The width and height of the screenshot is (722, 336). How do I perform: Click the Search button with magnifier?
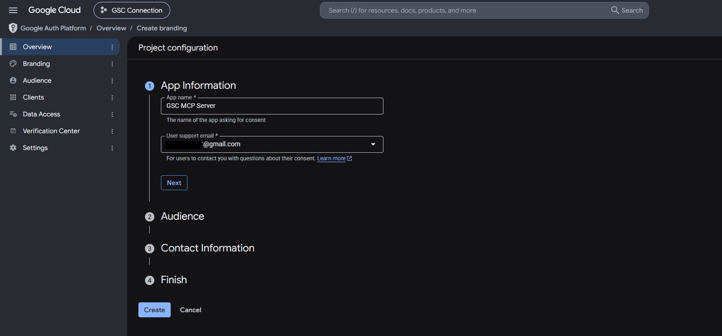tap(627, 10)
